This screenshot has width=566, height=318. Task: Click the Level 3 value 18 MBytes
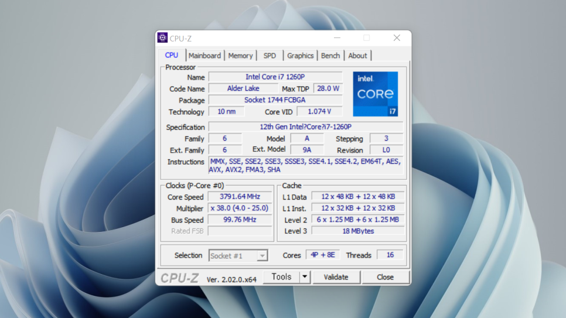click(358, 231)
